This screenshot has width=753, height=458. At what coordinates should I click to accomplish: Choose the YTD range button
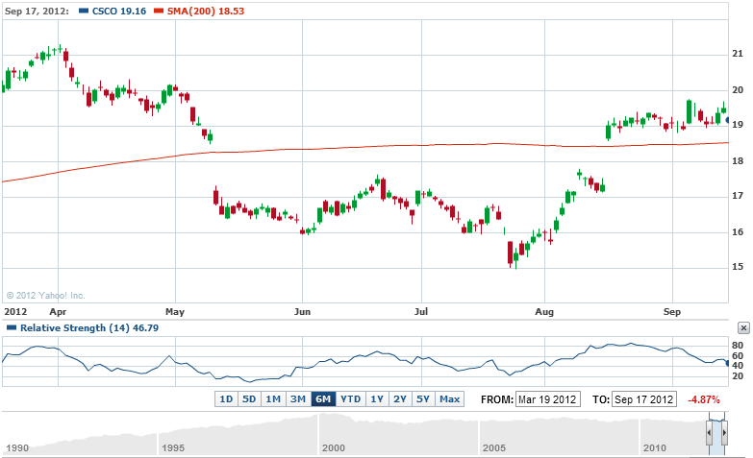351,399
